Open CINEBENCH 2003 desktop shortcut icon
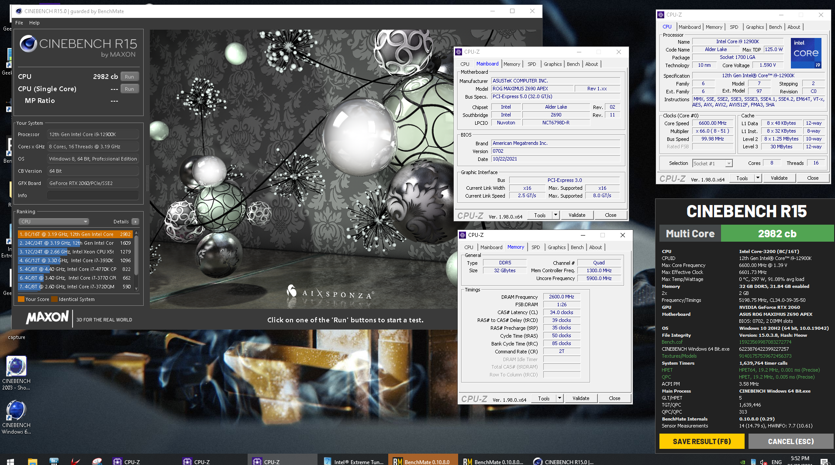 click(16, 373)
